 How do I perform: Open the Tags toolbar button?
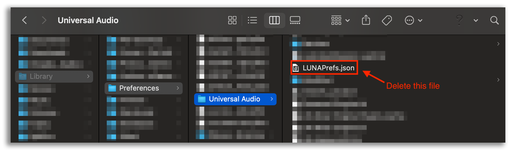(387, 20)
